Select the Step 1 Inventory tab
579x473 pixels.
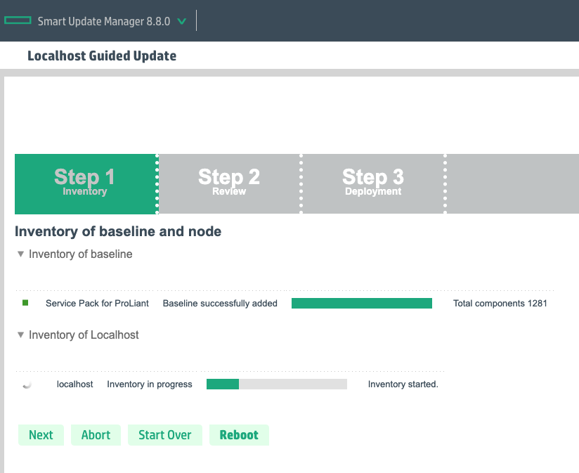point(85,183)
